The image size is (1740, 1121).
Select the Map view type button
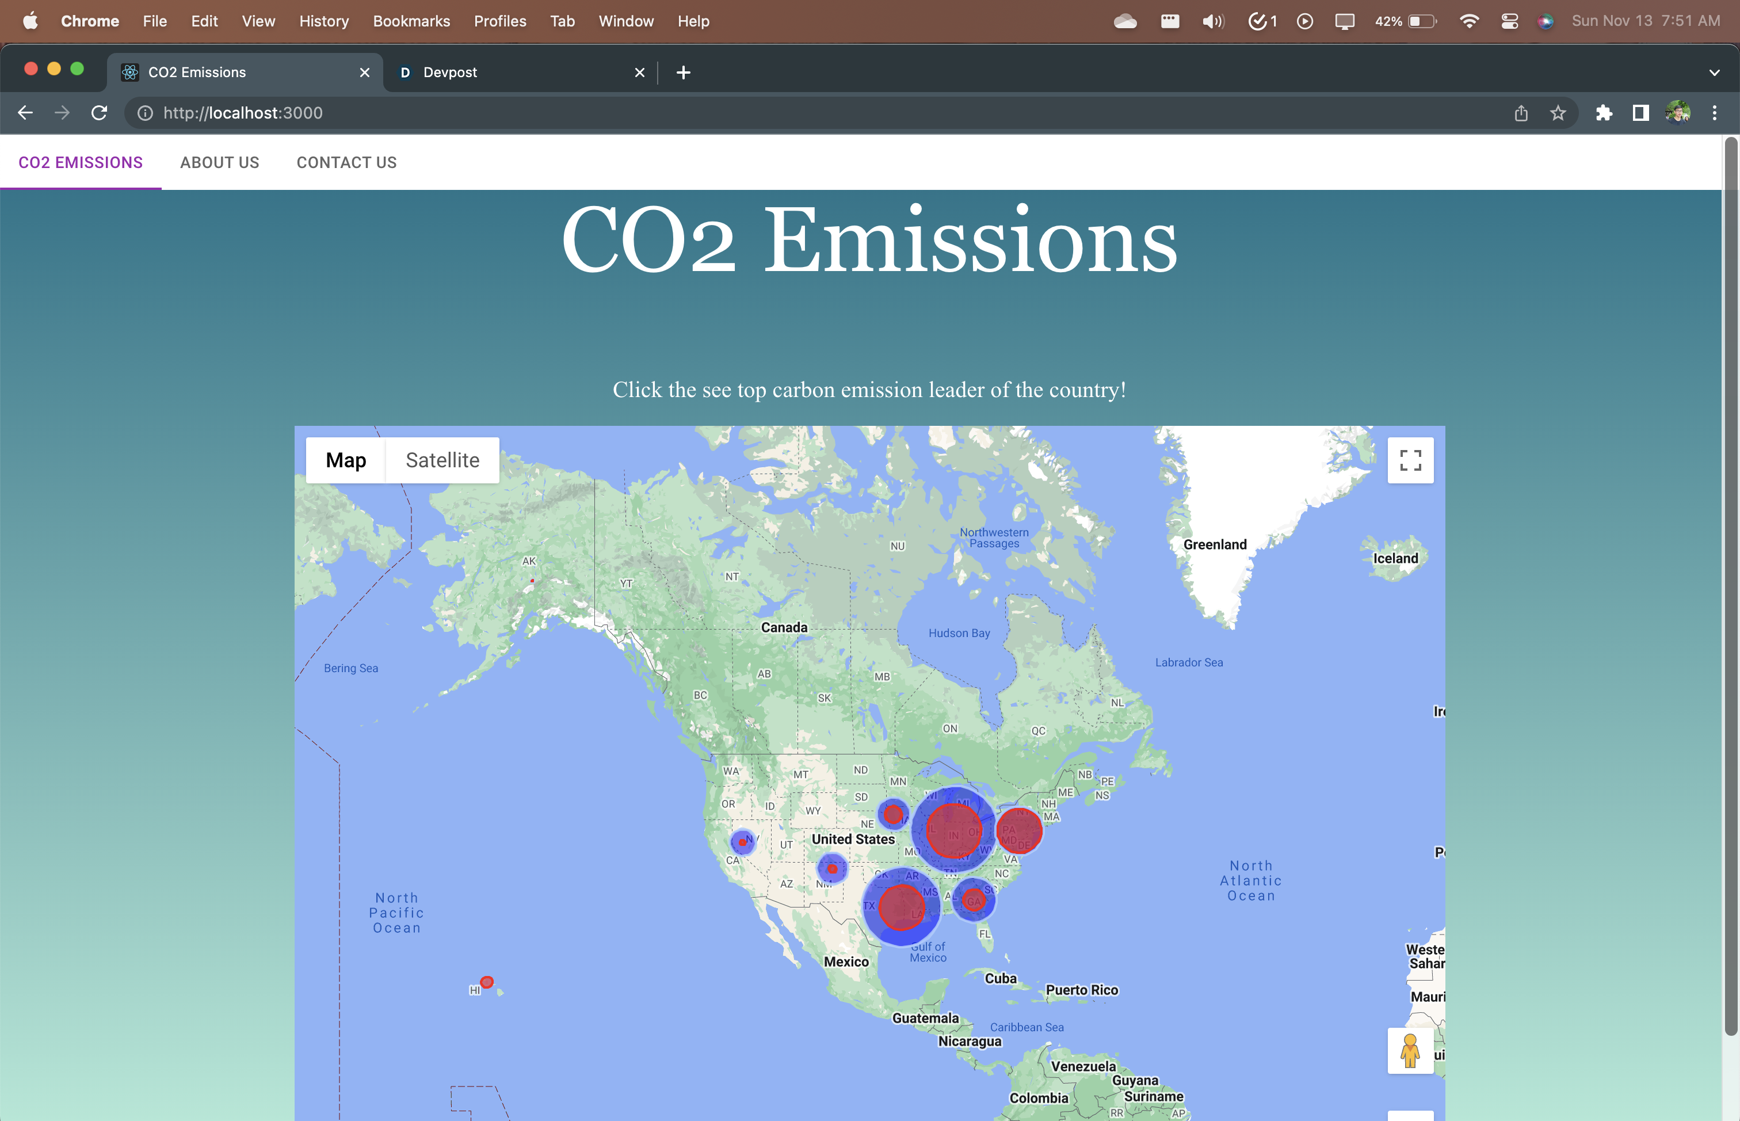click(x=346, y=460)
